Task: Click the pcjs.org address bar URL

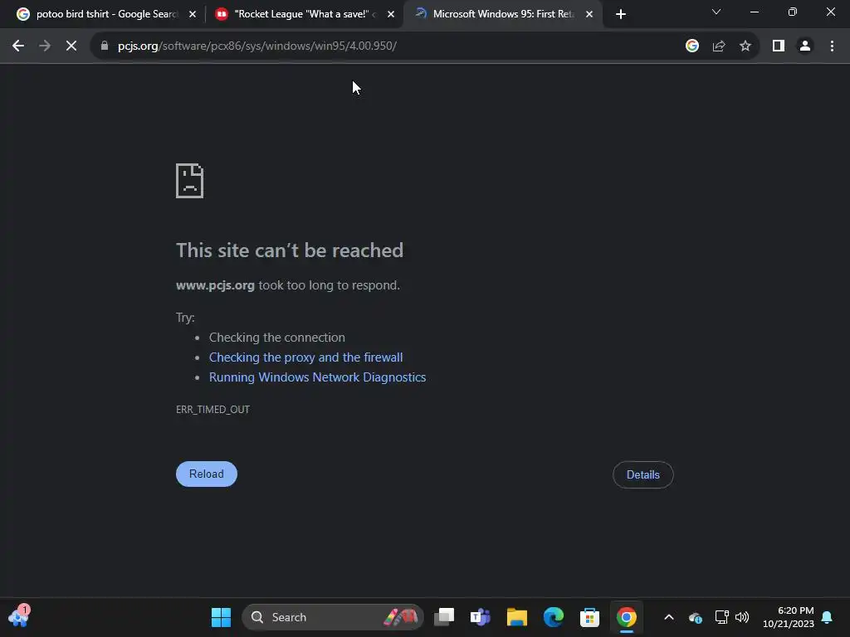Action: [257, 46]
